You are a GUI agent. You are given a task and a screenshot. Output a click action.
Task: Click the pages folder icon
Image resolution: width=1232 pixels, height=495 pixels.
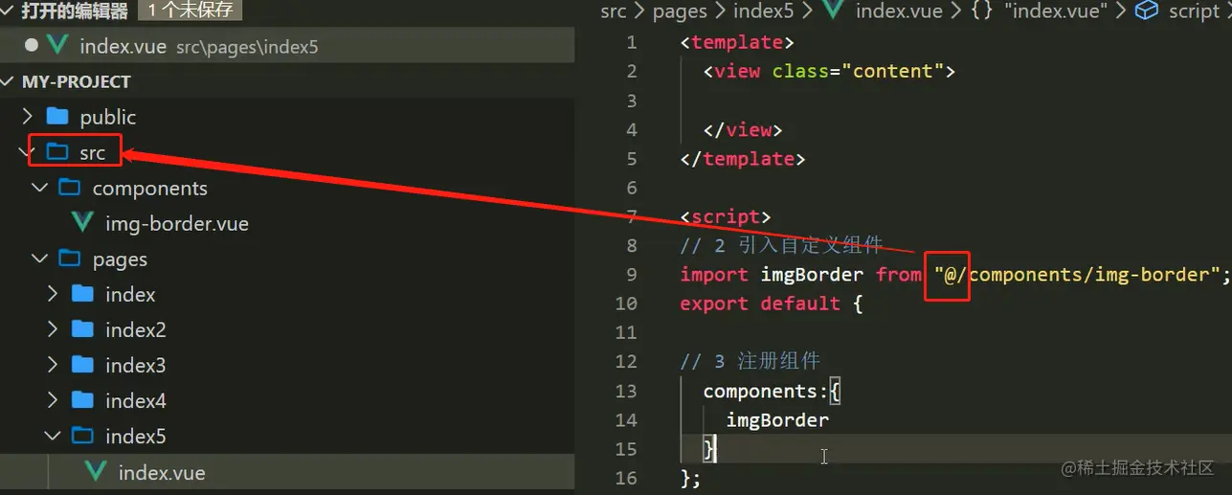tap(69, 259)
